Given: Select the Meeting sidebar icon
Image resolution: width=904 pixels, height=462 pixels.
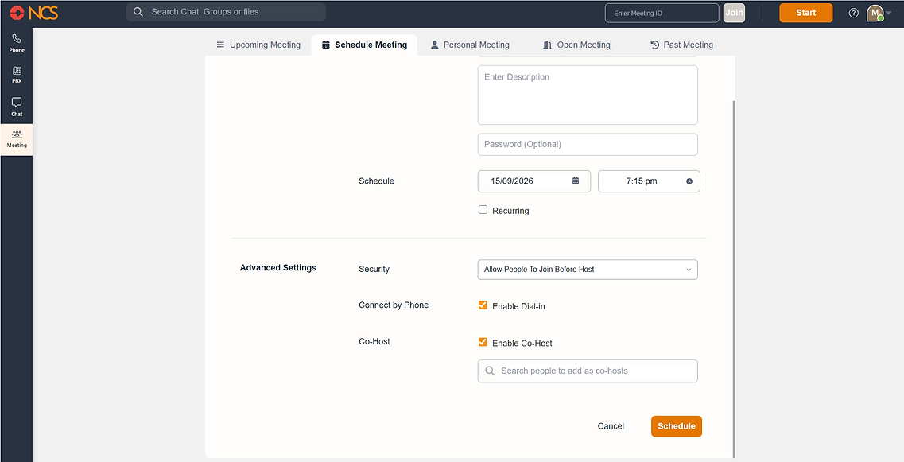Looking at the screenshot, I should click(17, 139).
